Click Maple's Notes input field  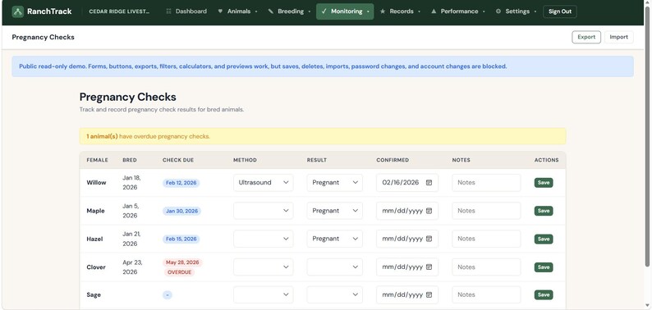(x=486, y=211)
